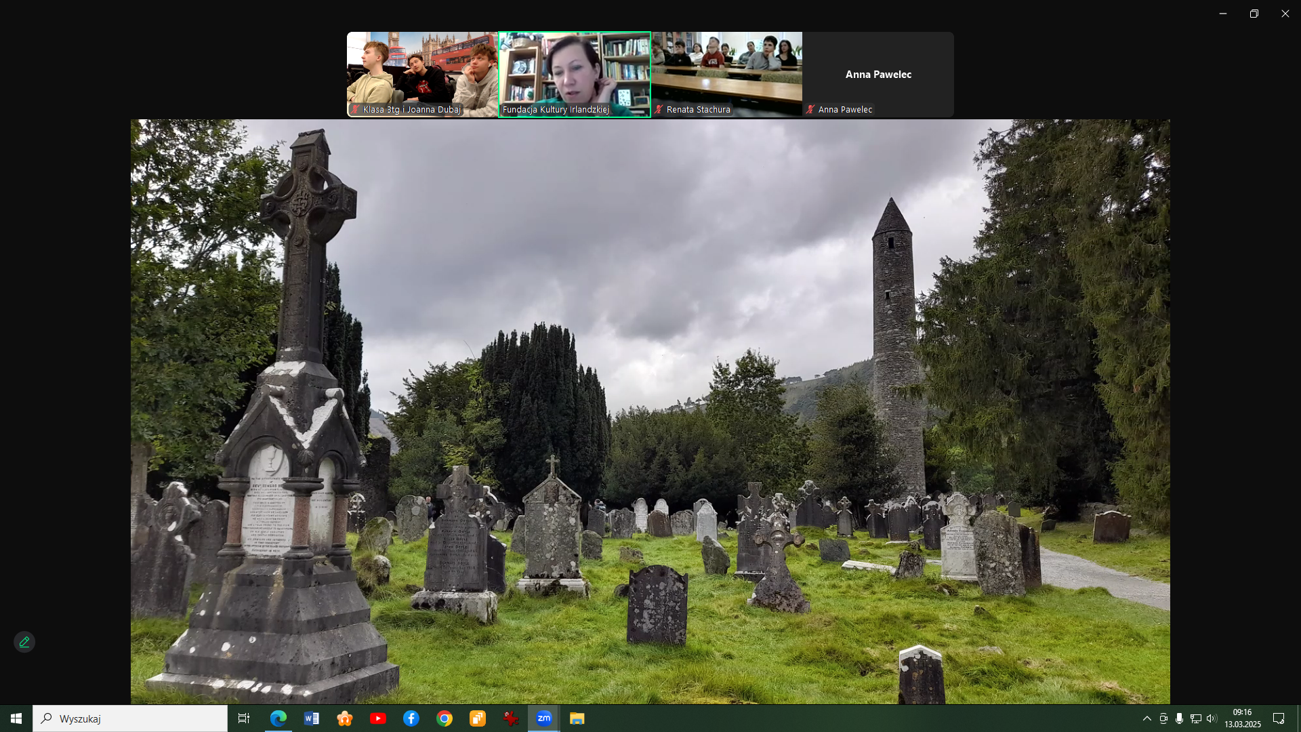
Task: Open Zoom from the taskbar
Action: (543, 718)
